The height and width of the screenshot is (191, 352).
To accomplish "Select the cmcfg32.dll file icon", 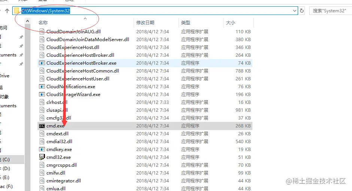I will click(42, 118).
